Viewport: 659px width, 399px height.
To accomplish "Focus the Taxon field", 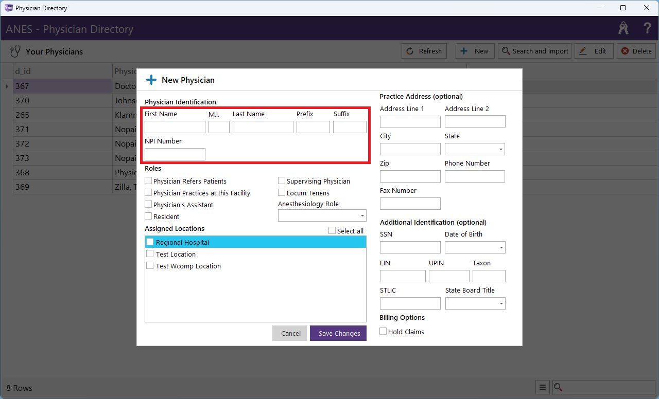I will tap(489, 276).
